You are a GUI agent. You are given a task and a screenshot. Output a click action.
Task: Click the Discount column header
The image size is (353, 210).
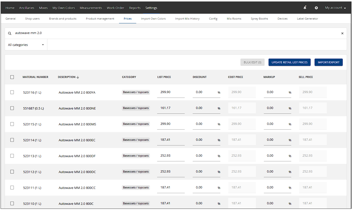(x=200, y=77)
